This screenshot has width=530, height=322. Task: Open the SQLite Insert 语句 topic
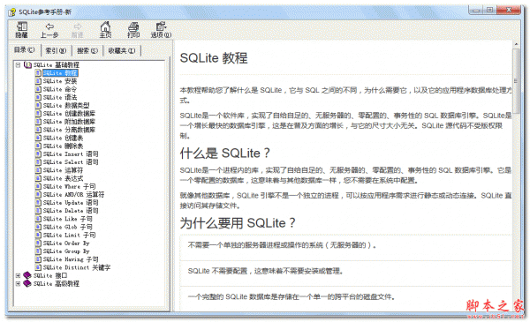pyautogui.click(x=71, y=154)
